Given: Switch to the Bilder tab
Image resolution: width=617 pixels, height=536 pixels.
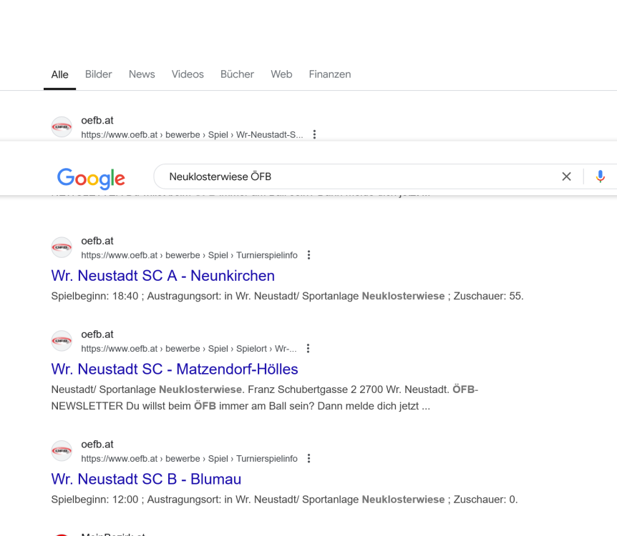Looking at the screenshot, I should click(98, 74).
